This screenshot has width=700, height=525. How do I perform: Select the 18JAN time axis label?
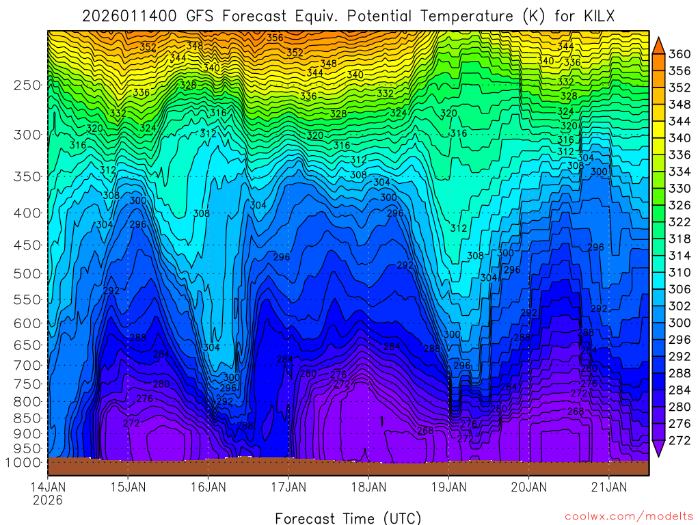[x=368, y=487]
